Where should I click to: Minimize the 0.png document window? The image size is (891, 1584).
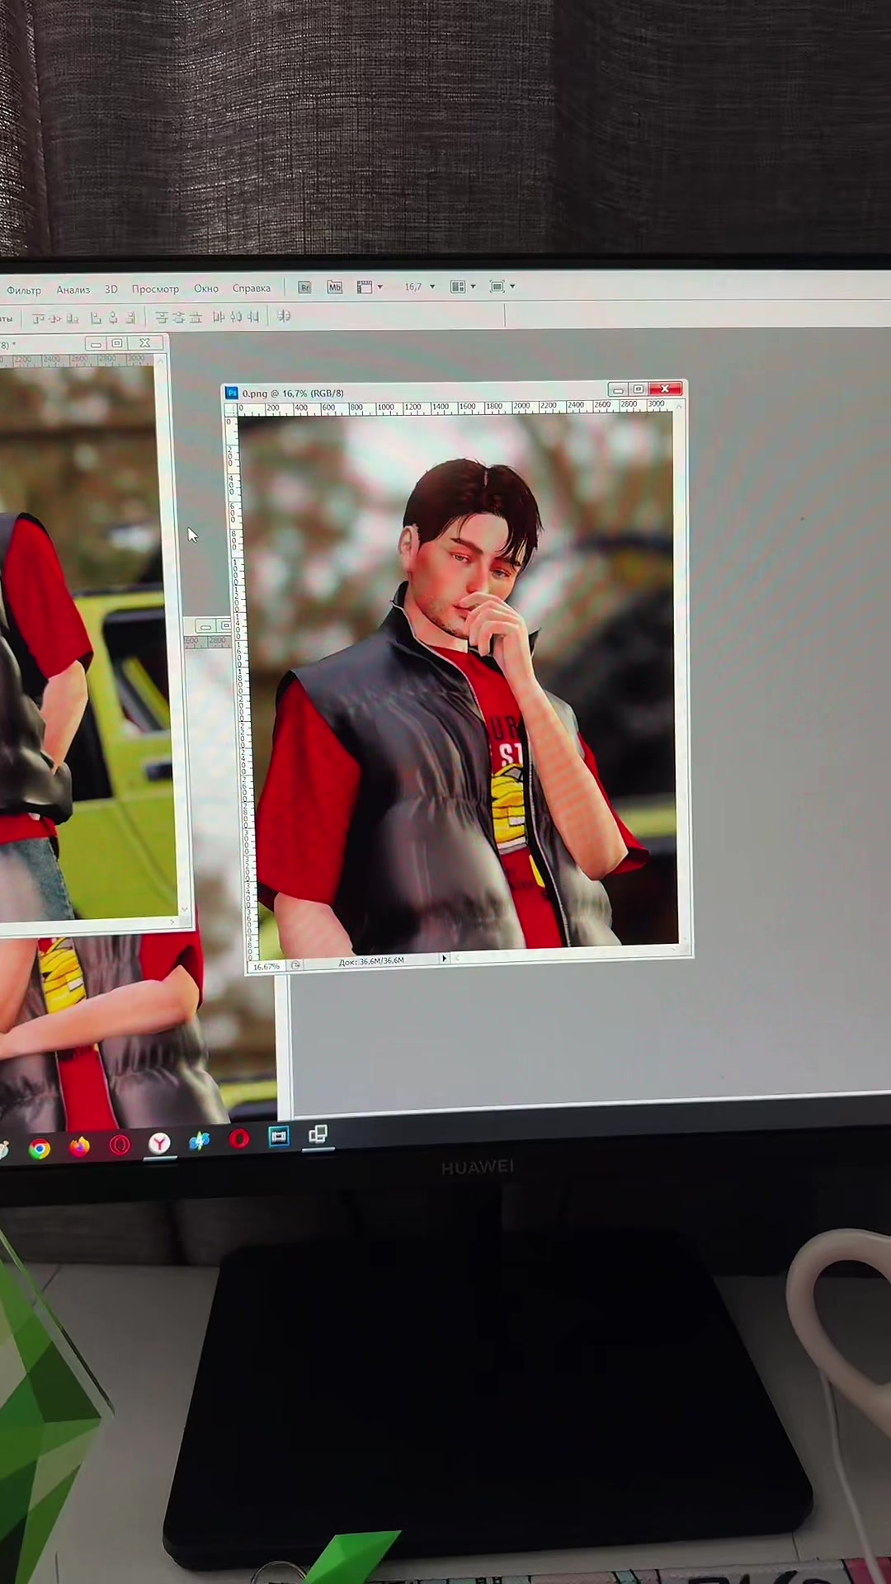[x=618, y=389]
